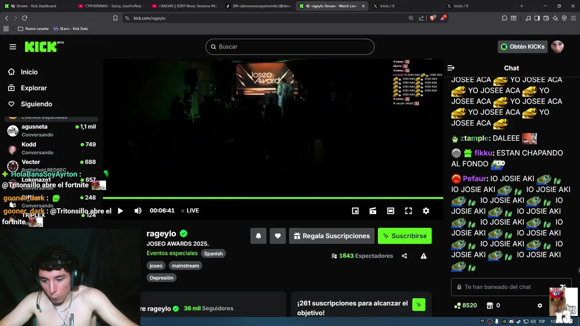
Task: Open user profile avatar menu
Action: point(557,47)
